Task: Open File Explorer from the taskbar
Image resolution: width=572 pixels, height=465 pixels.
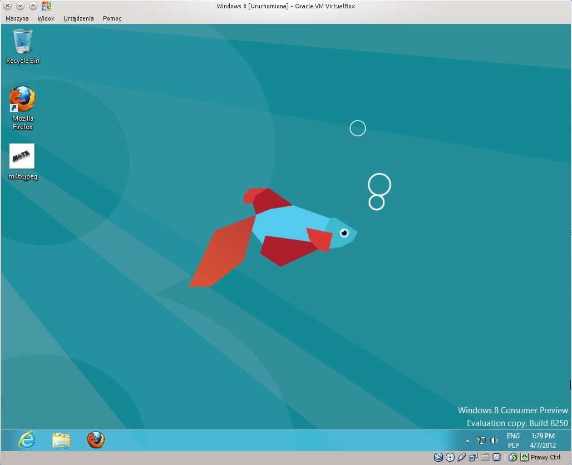Action: pos(61,440)
